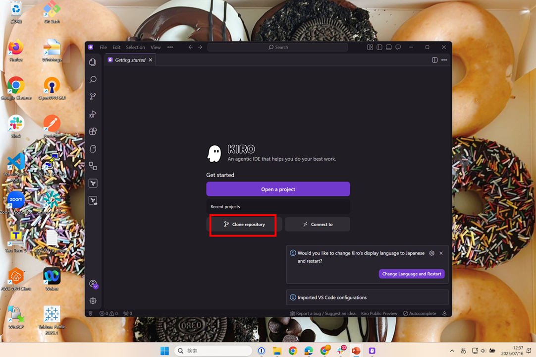The height and width of the screenshot is (357, 536).
Task: Open the Accounts menu icon
Action: click(93, 284)
